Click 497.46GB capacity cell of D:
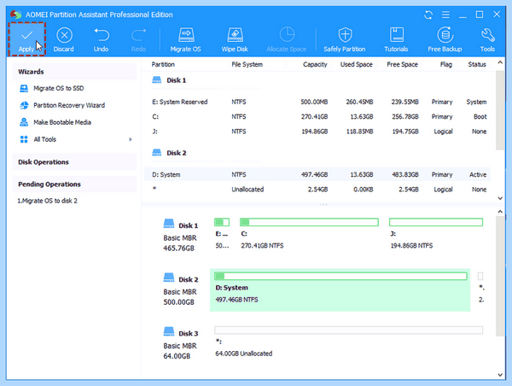512x386 pixels. (314, 174)
